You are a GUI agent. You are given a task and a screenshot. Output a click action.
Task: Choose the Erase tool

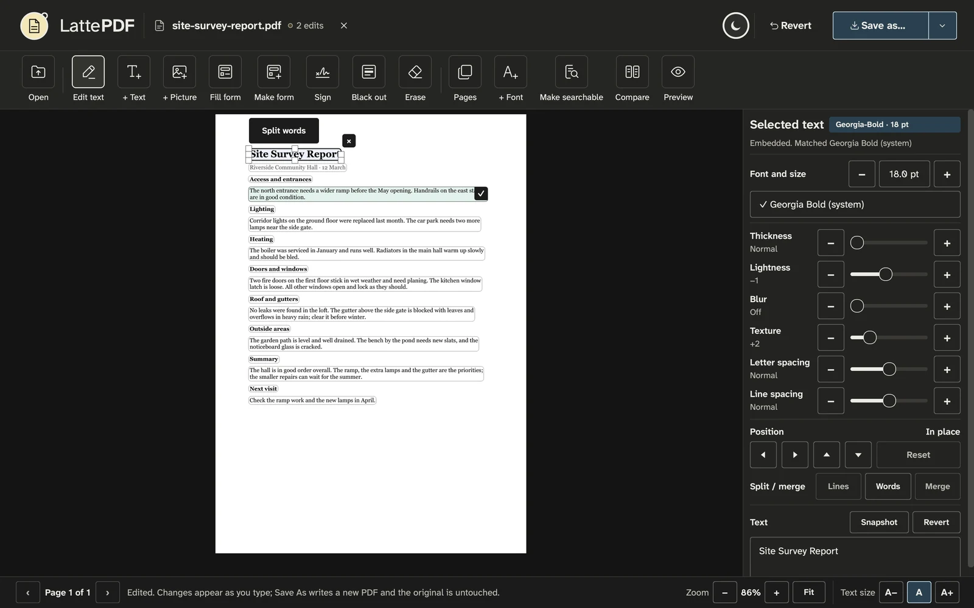point(415,79)
